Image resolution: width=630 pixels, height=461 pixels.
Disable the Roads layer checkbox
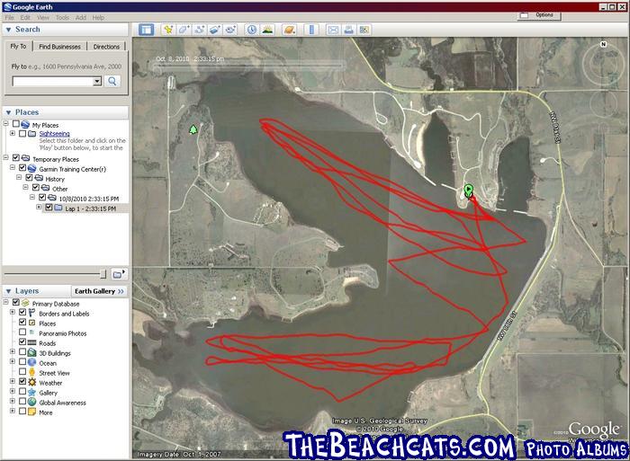pyautogui.click(x=22, y=342)
